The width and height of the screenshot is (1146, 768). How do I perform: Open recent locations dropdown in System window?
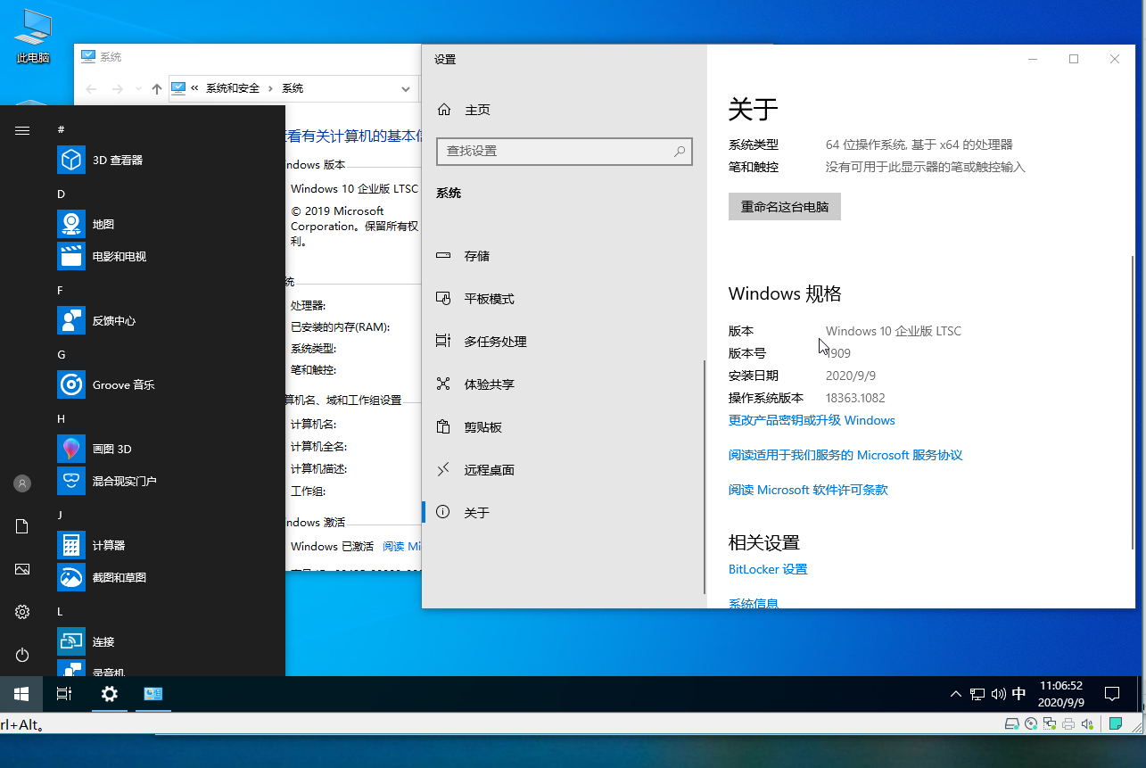138,88
